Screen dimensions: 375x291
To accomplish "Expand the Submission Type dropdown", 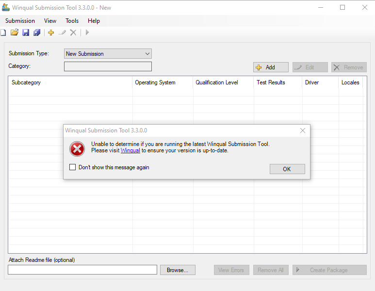I will (147, 54).
